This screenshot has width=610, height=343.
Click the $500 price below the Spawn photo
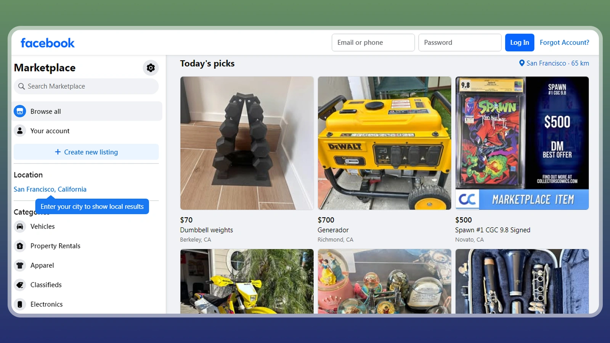click(463, 220)
